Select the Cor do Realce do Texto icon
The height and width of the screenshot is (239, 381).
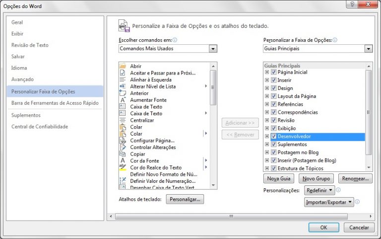pyautogui.click(x=123, y=167)
